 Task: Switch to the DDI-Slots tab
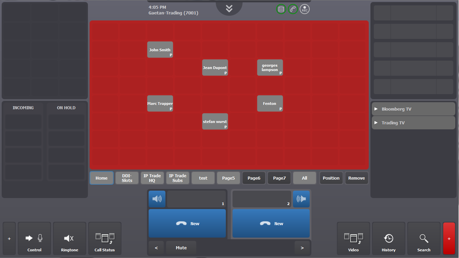pyautogui.click(x=127, y=178)
